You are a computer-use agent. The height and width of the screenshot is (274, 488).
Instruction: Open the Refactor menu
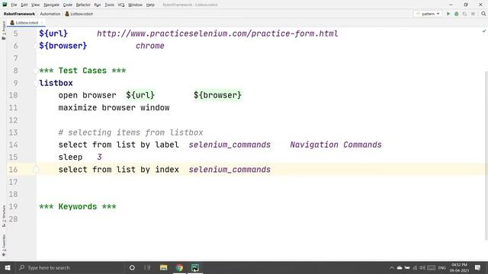tap(83, 5)
